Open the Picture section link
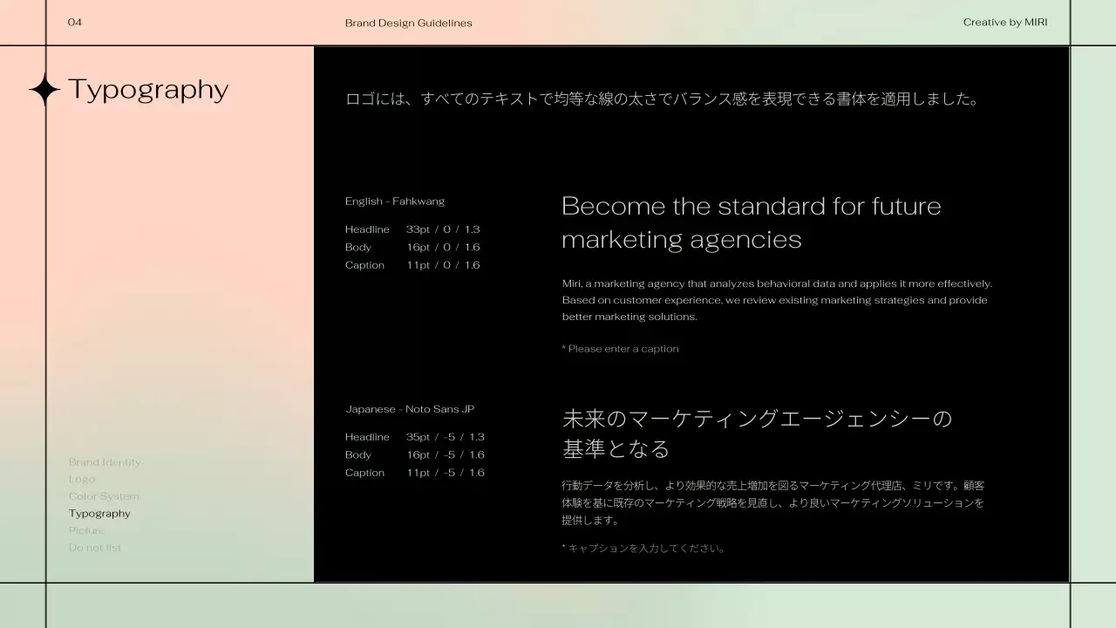The height and width of the screenshot is (628, 1116). 86,530
